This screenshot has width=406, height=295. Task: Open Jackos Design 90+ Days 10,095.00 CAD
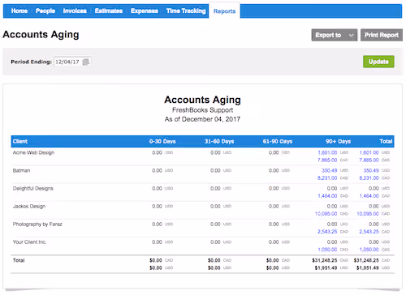326,214
